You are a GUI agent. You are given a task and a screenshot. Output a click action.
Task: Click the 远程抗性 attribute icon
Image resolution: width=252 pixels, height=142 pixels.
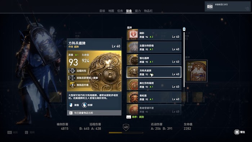click(x=72, y=71)
